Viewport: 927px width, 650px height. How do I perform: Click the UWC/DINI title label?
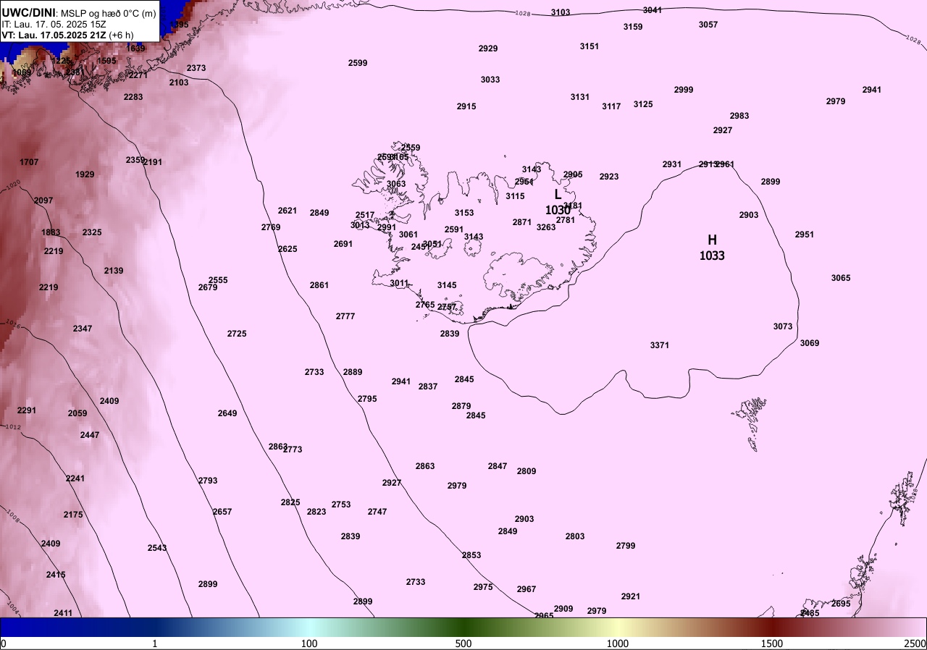(28, 12)
